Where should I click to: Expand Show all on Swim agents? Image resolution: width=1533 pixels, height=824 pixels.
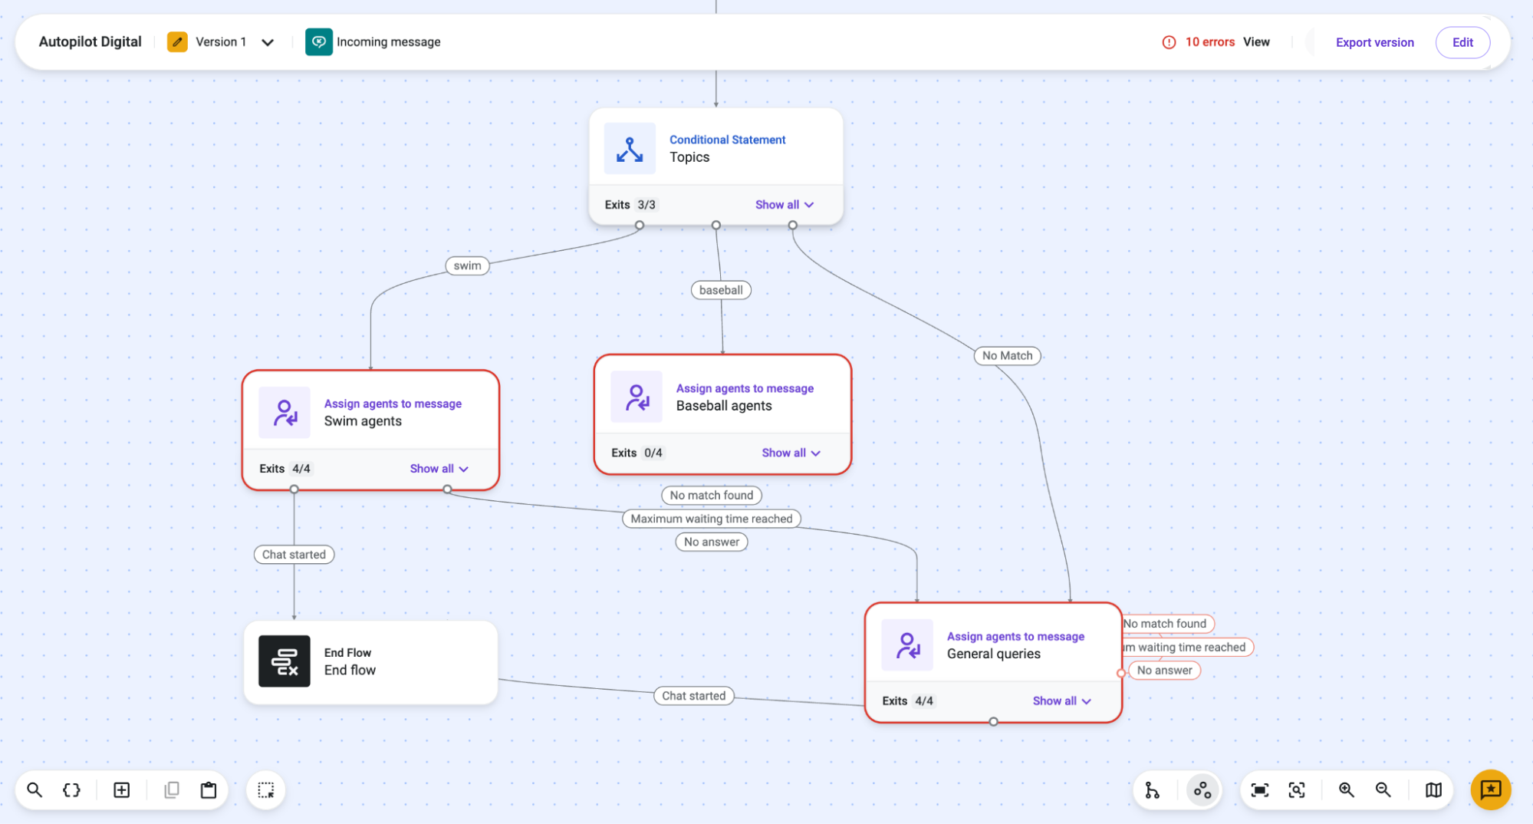(439, 469)
